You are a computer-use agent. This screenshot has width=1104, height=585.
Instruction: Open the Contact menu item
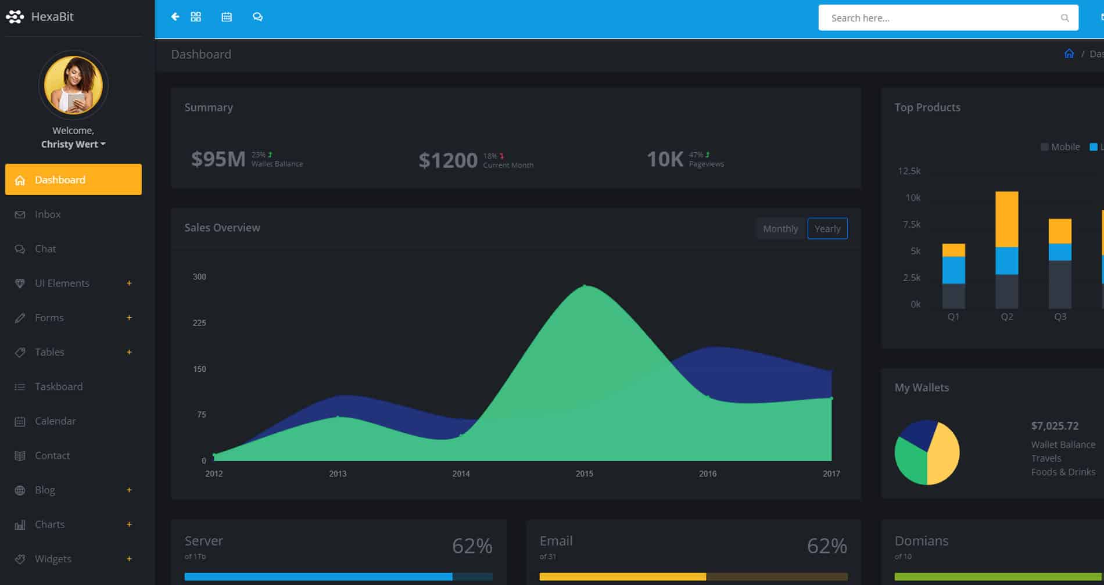coord(73,455)
